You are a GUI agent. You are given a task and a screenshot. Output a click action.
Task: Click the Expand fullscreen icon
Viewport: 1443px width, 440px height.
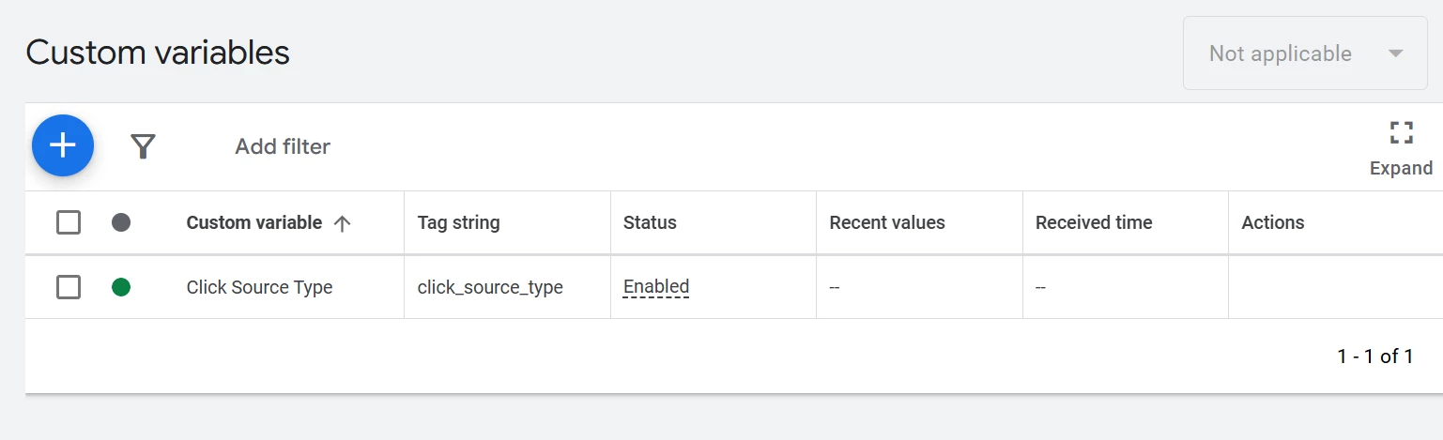coord(1401,132)
